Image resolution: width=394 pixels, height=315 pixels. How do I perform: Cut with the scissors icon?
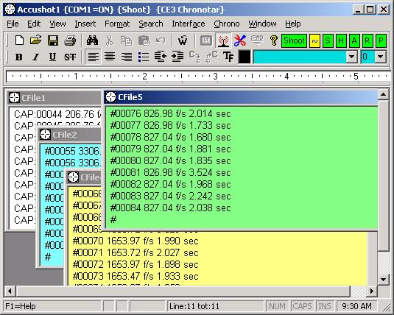pyautogui.click(x=109, y=40)
